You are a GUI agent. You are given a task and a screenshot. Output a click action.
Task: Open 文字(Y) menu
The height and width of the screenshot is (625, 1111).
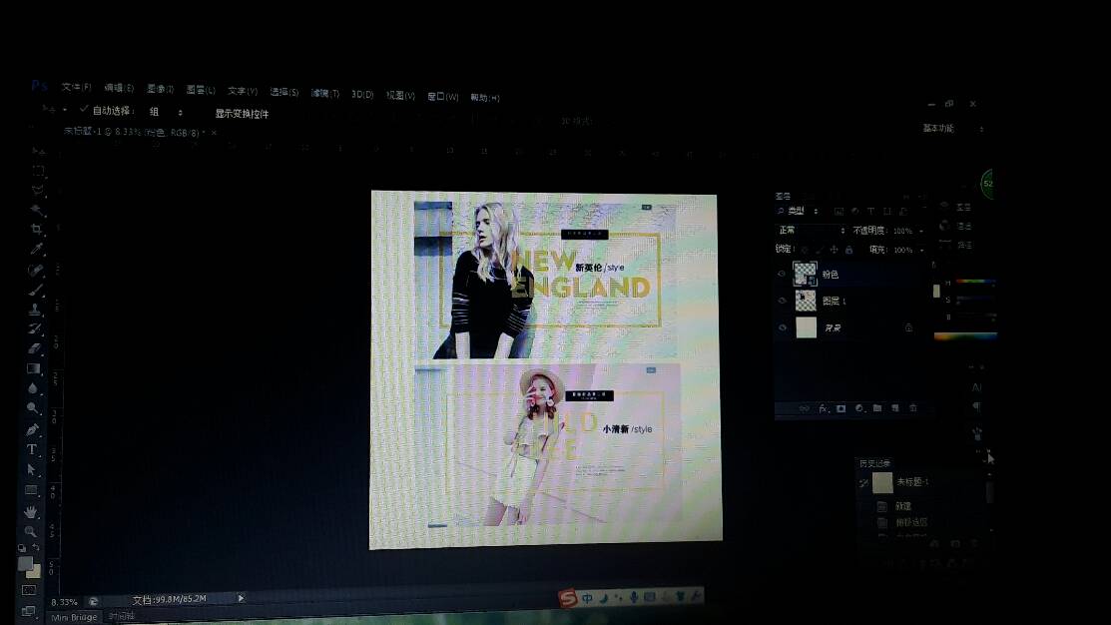tap(243, 92)
